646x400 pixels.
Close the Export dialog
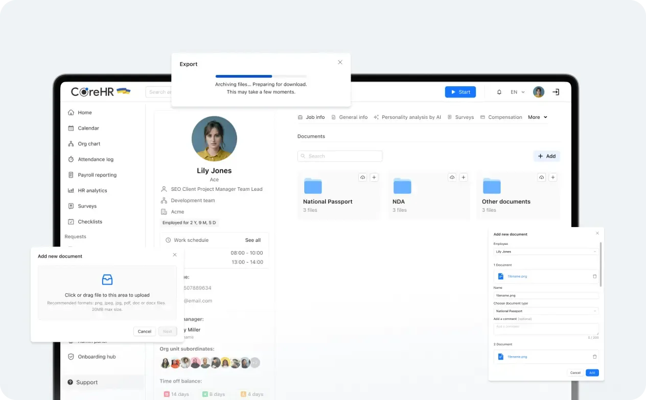click(340, 62)
